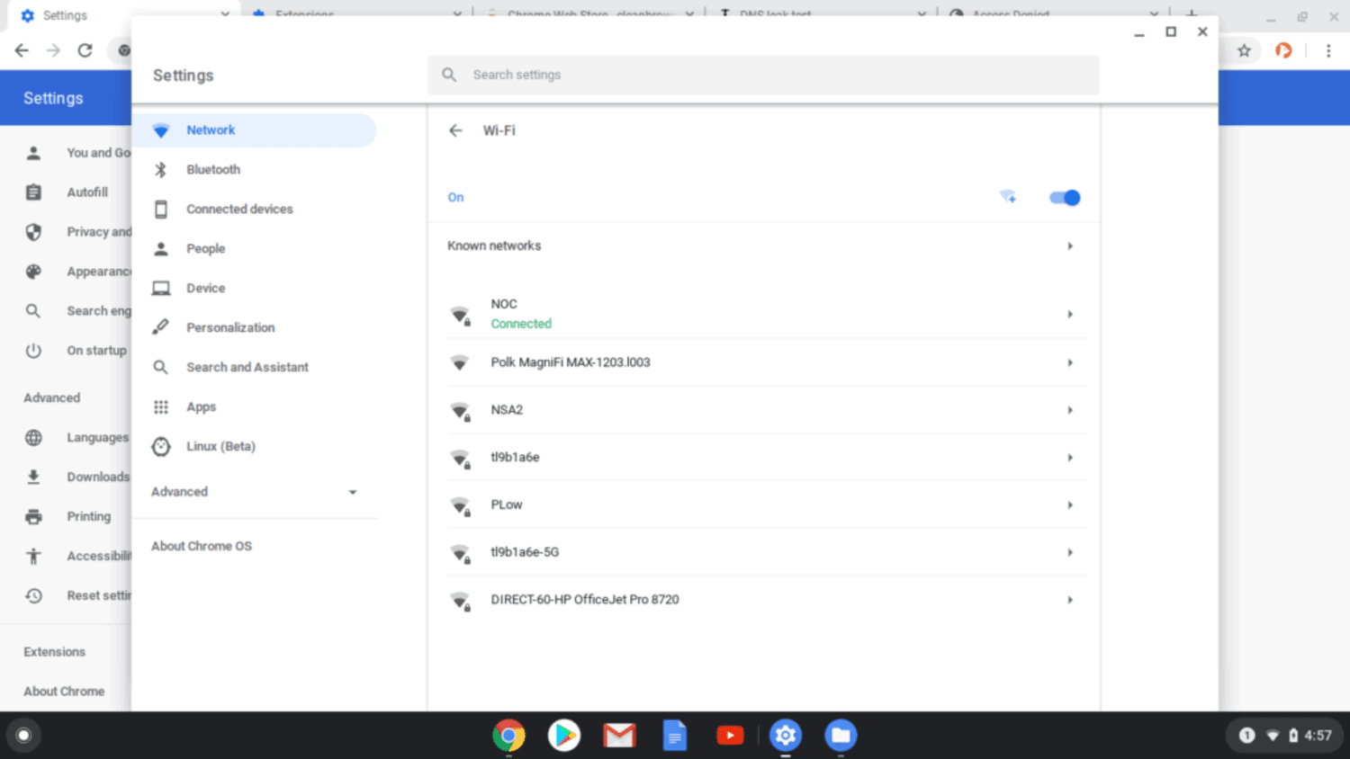
Task: Open Linux (Beta) settings
Action: [255, 447]
